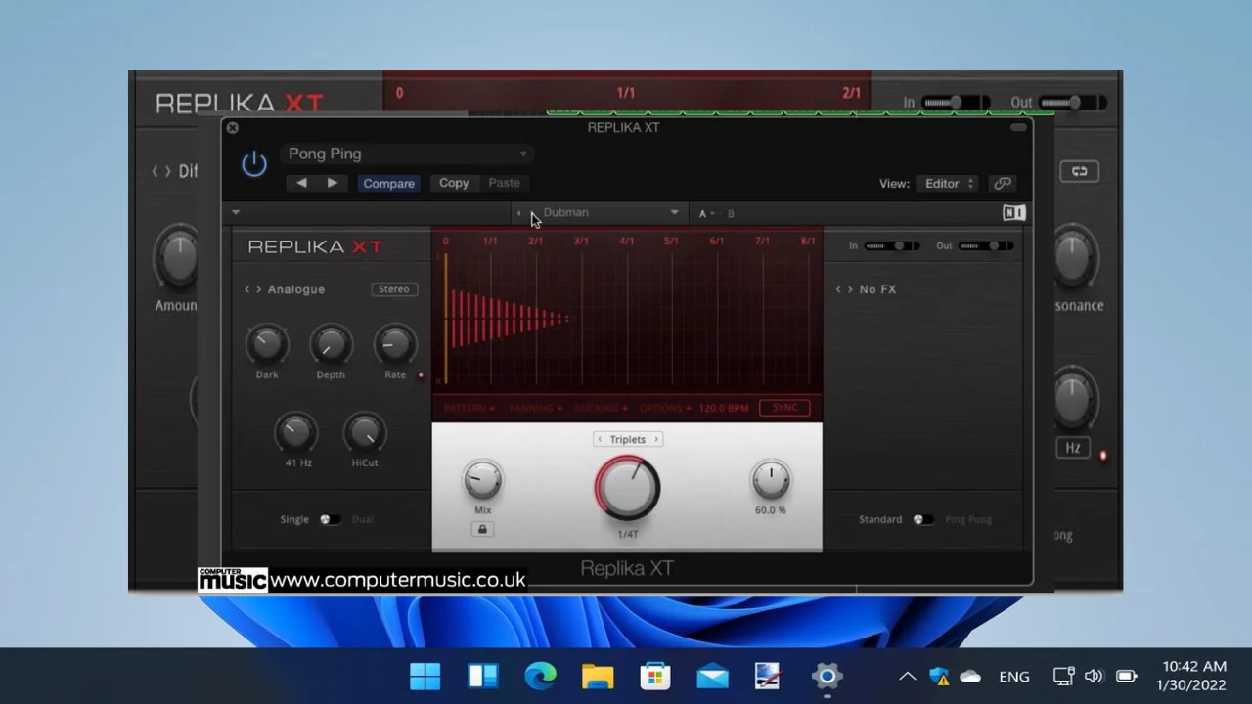Open clock and date 10:42 AM
The height and width of the screenshot is (704, 1252).
point(1190,676)
